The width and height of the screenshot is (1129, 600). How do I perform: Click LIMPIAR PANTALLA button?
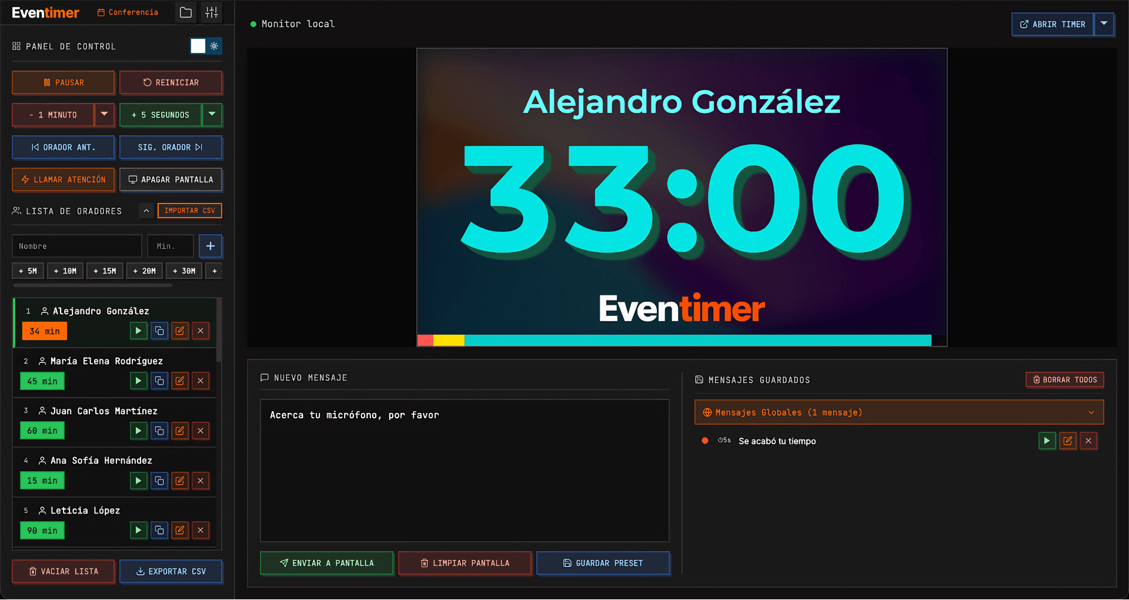click(465, 563)
